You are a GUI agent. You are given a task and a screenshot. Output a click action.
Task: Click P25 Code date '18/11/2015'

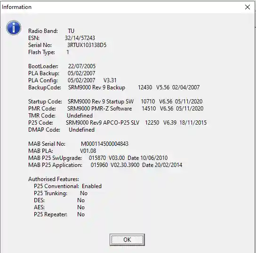tap(193, 123)
